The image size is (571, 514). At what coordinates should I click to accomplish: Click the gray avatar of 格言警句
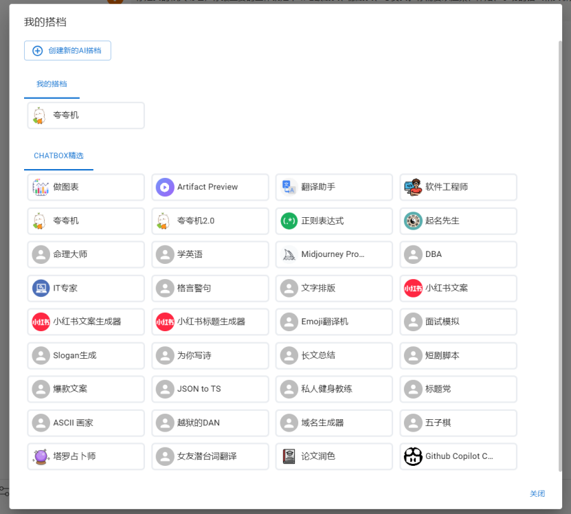(165, 289)
